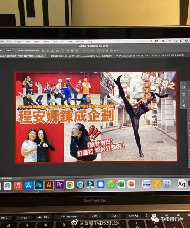Open the three-dots align and distribute options
The width and height of the screenshot is (190, 228).
point(83,51)
